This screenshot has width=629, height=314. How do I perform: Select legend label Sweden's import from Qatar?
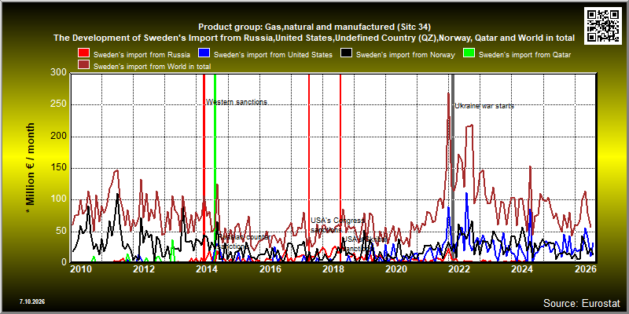click(524, 55)
